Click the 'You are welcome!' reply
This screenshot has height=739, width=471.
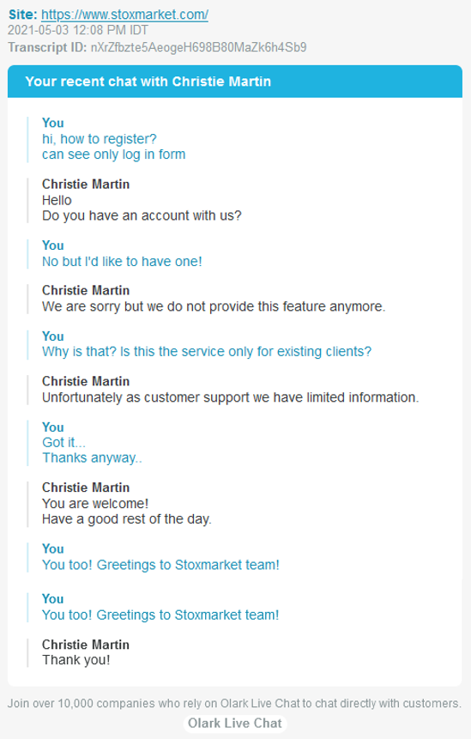pyautogui.click(x=95, y=503)
